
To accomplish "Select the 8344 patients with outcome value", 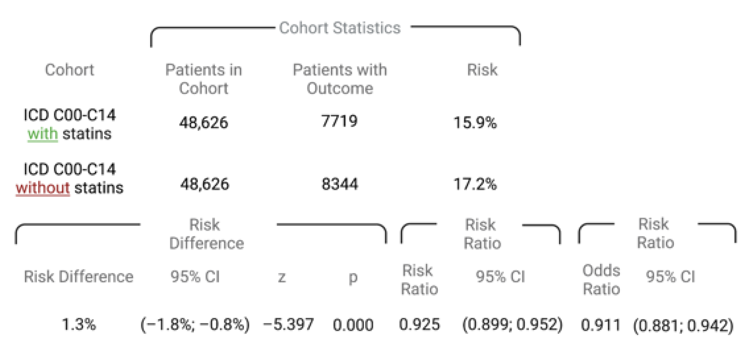I will tap(340, 184).
